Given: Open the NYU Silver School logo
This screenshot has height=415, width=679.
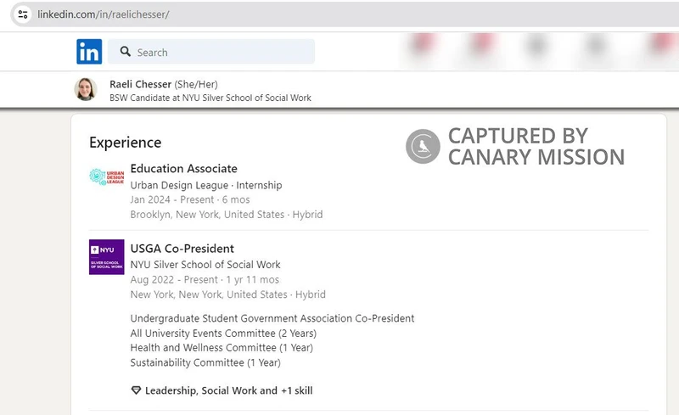Looking at the screenshot, I should pyautogui.click(x=107, y=257).
